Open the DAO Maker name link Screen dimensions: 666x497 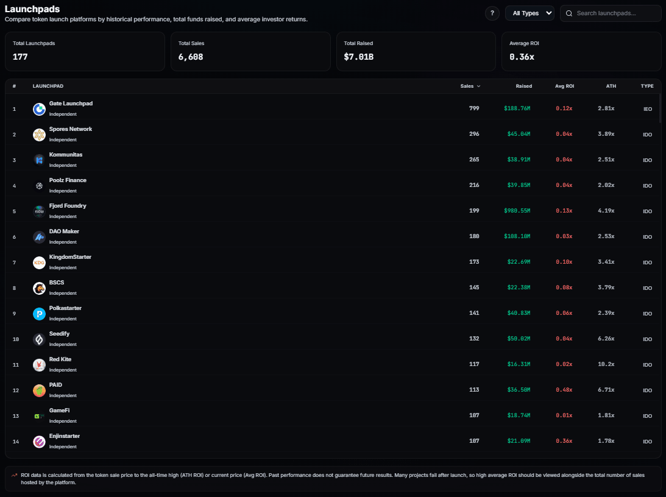click(x=64, y=231)
